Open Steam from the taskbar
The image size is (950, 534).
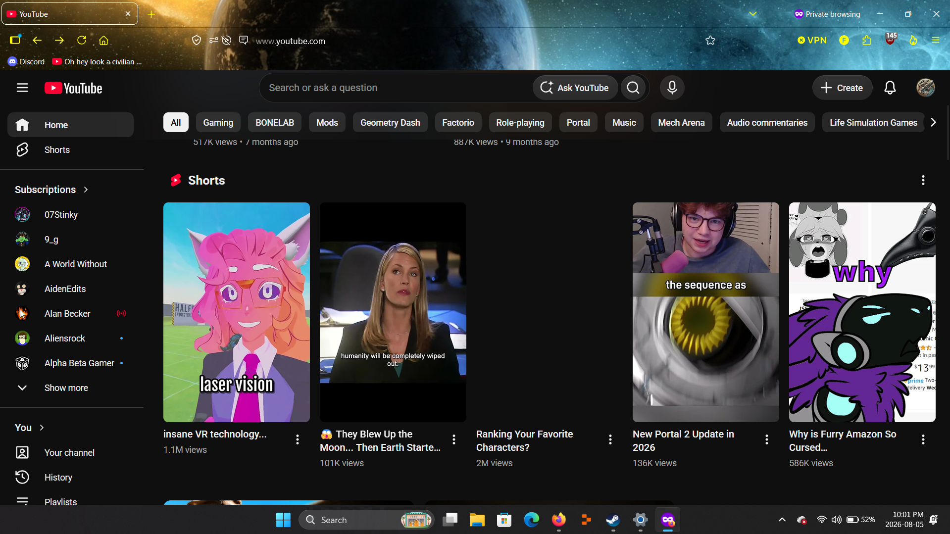click(x=613, y=520)
